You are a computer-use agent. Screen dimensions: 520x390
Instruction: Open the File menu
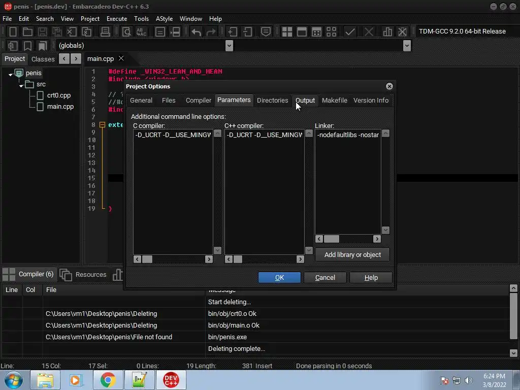click(7, 19)
